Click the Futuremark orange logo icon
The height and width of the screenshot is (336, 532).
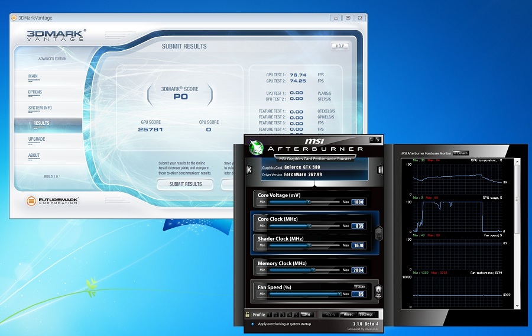coord(31,201)
